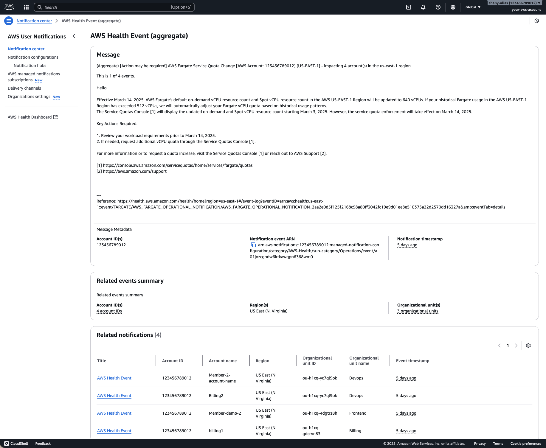The width and height of the screenshot is (546, 448).
Task: Open the first AWS Health Event link
Action: point(114,378)
